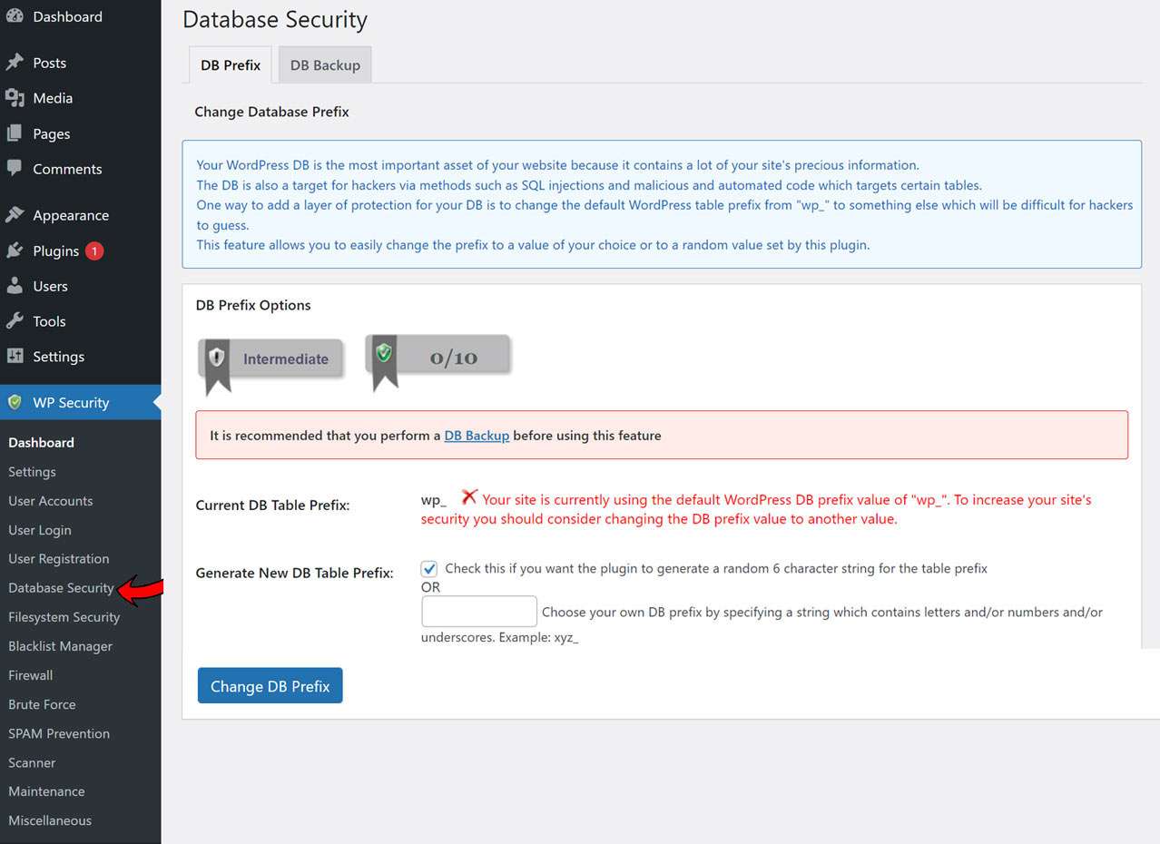Click the Pages icon in sidebar
The image size is (1160, 844).
pyautogui.click(x=15, y=133)
